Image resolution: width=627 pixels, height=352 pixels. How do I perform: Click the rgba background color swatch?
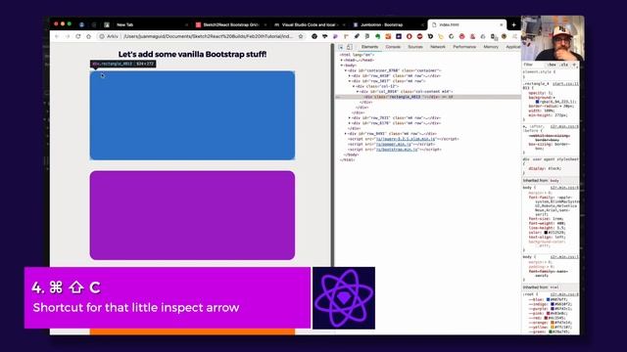[538, 102]
